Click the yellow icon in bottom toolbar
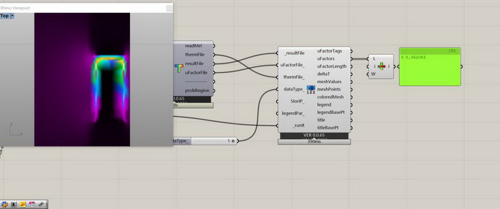Image resolution: width=500 pixels, height=209 pixels. [23, 204]
